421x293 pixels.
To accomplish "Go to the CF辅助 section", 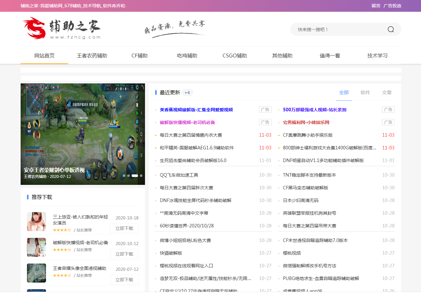I will (140, 56).
